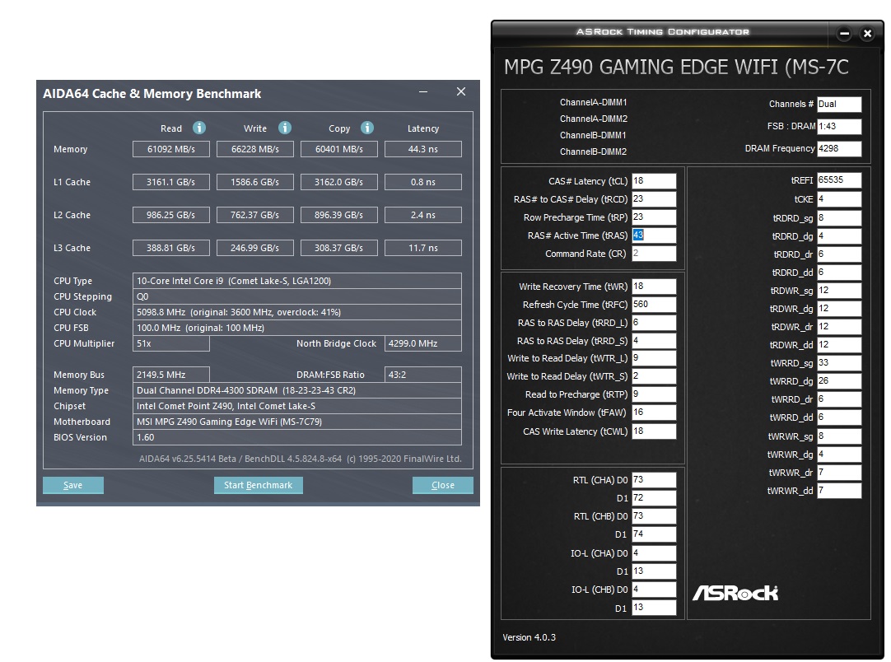891x662 pixels.
Task: Click the tWTR_S value field
Action: (654, 376)
